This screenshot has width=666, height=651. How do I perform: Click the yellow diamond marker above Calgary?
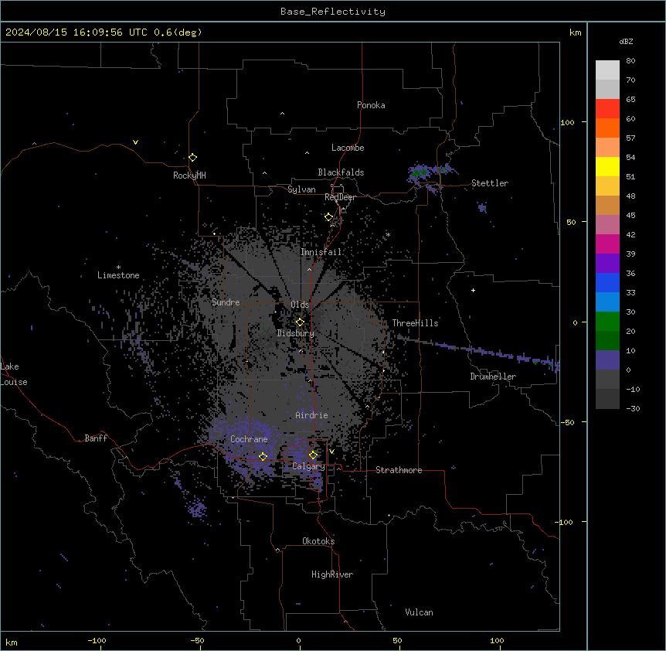(x=313, y=455)
